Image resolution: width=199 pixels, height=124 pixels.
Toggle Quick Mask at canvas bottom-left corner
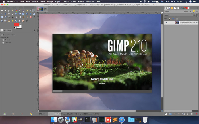[x=38, y=111]
